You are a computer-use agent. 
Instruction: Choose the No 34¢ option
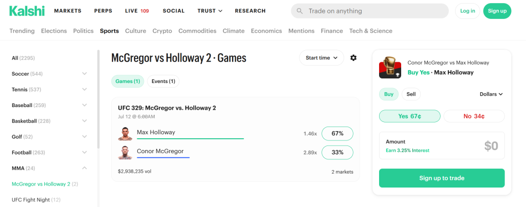click(x=474, y=116)
